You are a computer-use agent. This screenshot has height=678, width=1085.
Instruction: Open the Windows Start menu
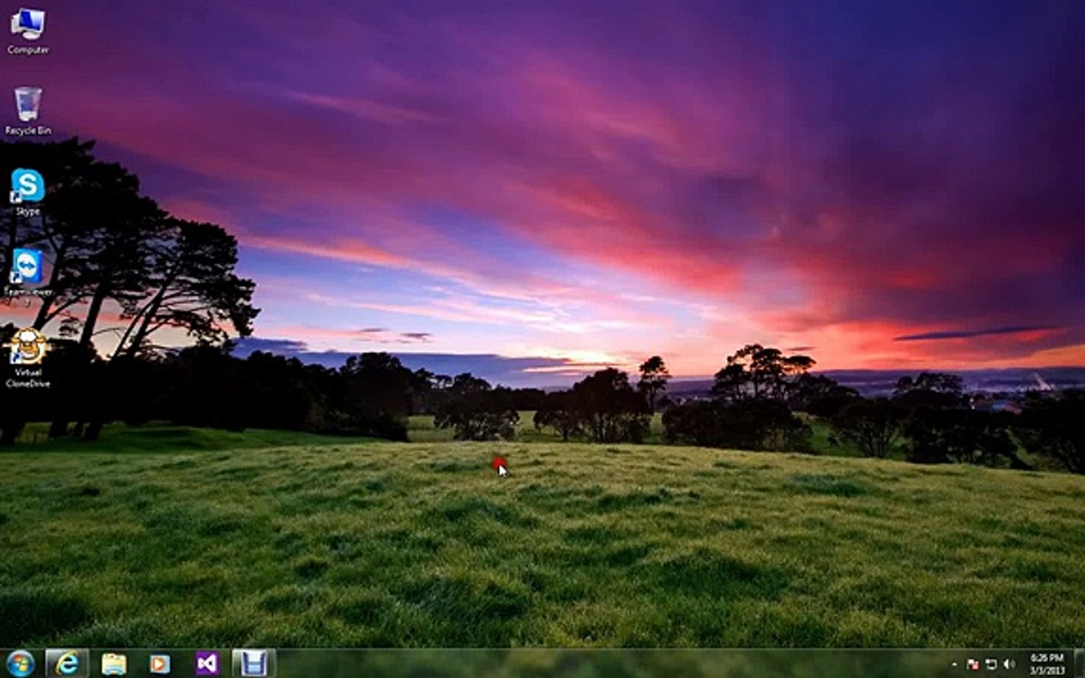tap(20, 664)
